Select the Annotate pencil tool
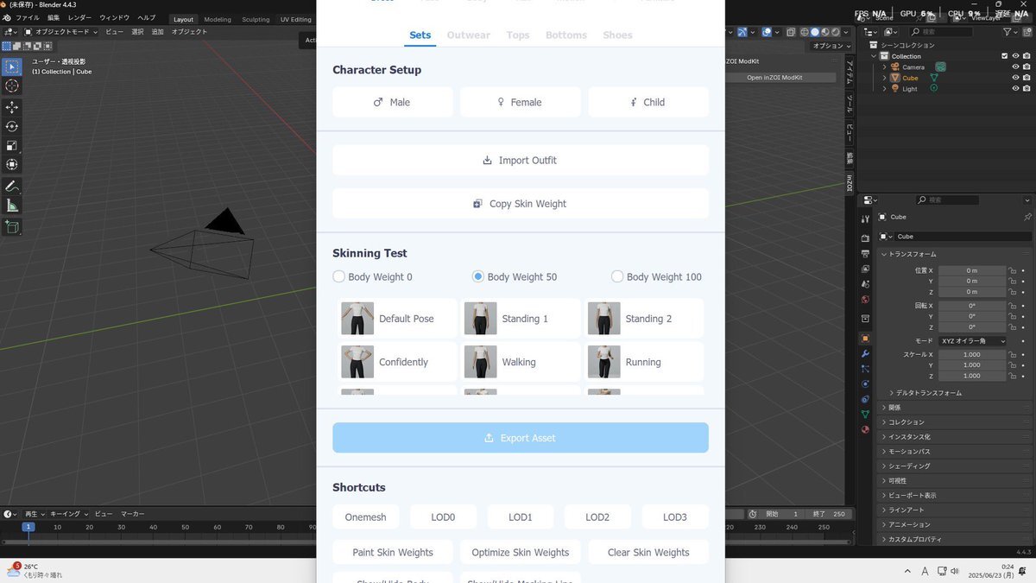 click(12, 186)
